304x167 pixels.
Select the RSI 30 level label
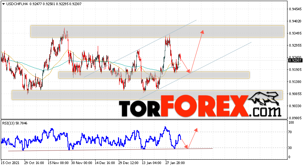pyautogui.click(x=290, y=148)
